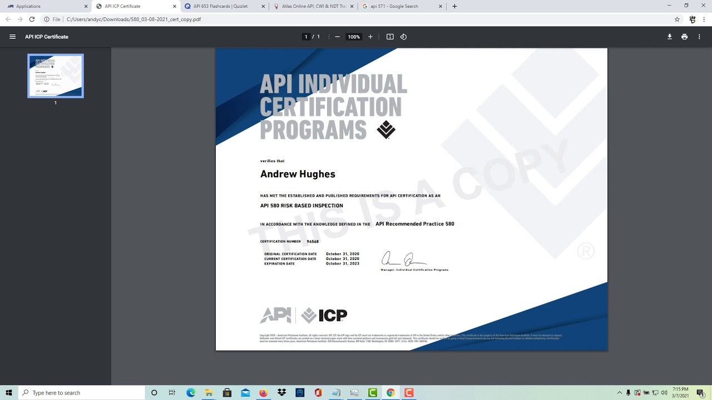Click the 100% zoom level field
This screenshot has width=712, height=400.
click(x=354, y=37)
